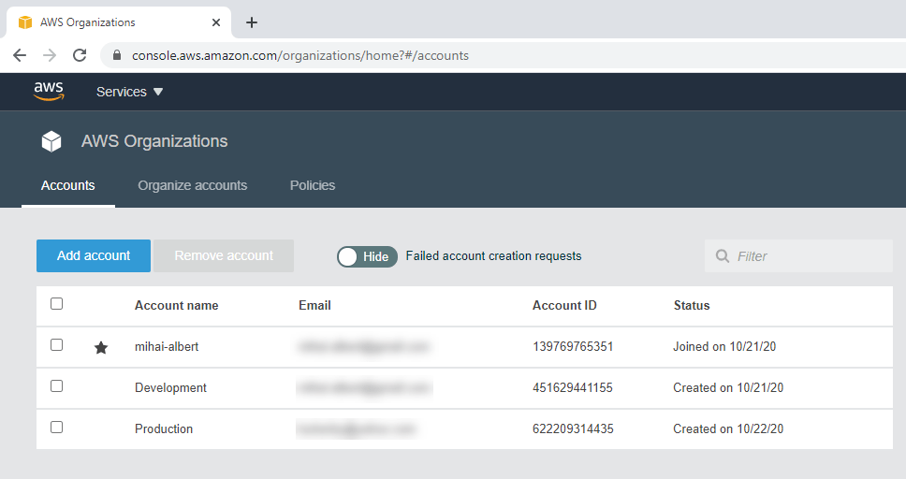The height and width of the screenshot is (479, 906).
Task: Click the AWS Organizations cube icon
Action: pyautogui.click(x=51, y=141)
